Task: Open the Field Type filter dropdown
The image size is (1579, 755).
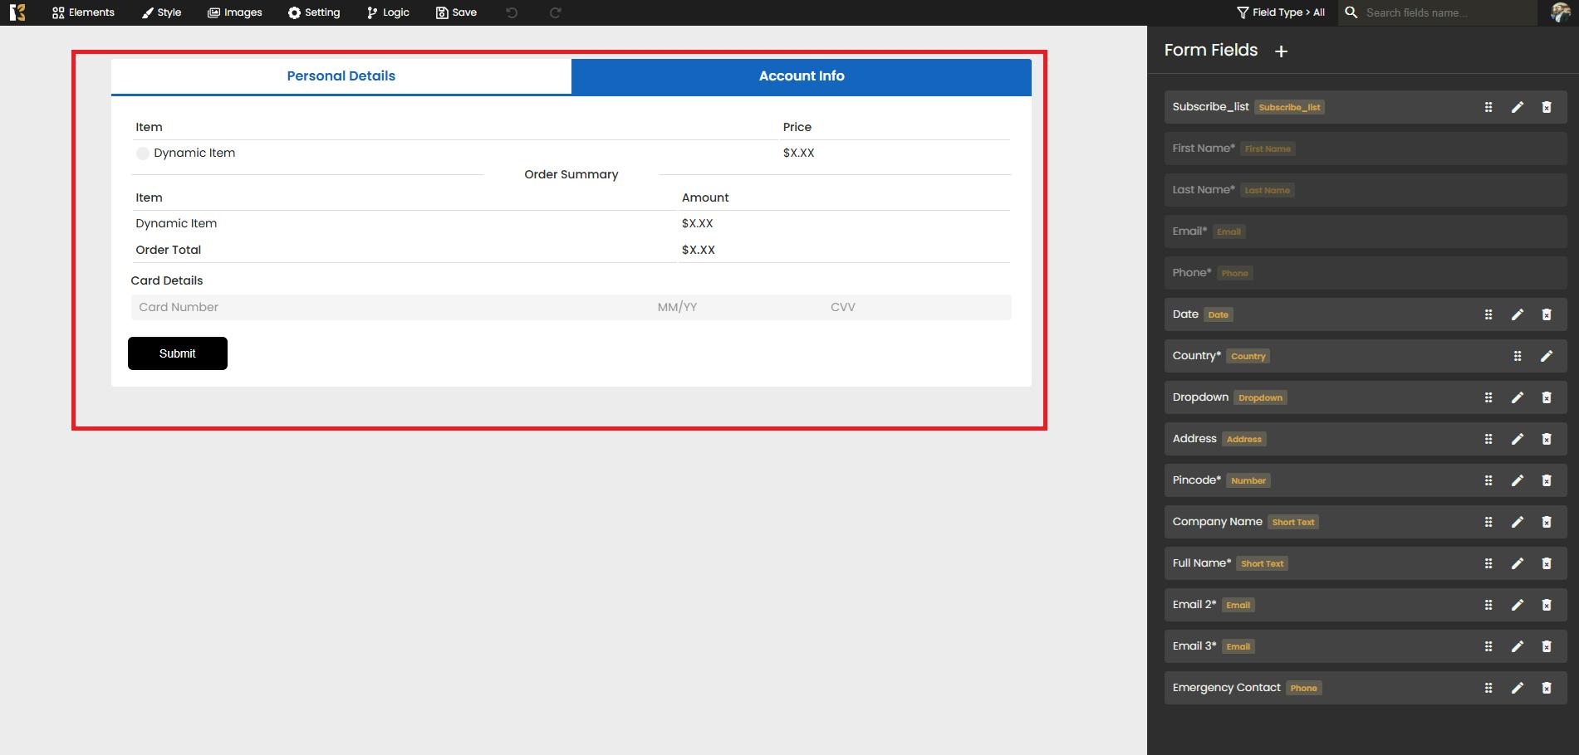Action: pos(1280,12)
